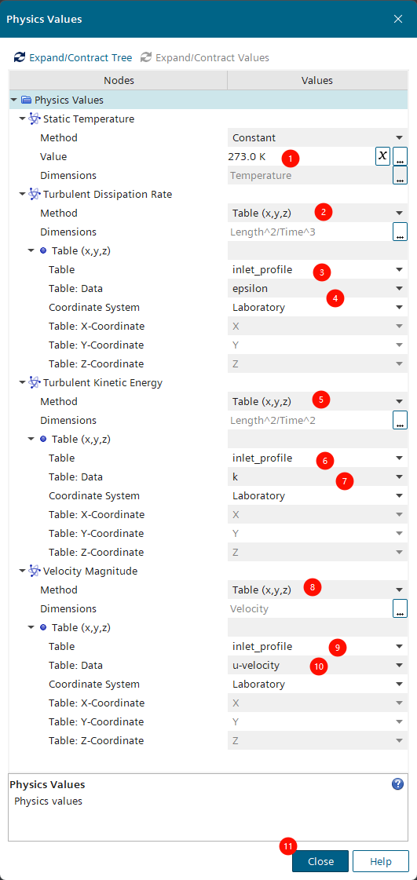Viewport: 417px width, 880px height.
Task: Collapse the Turbulent Dissipation Rate node
Action: tap(23, 194)
